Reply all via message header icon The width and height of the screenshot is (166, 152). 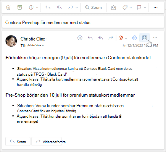point(100,38)
